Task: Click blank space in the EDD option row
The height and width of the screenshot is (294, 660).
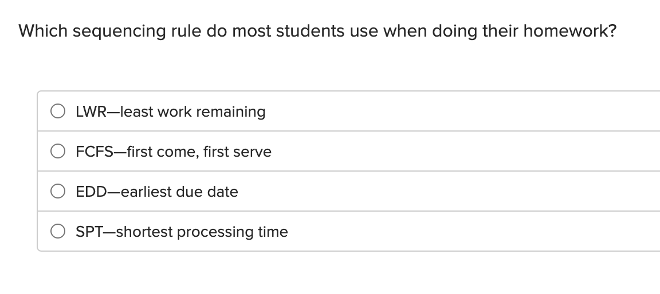Action: coord(458,192)
